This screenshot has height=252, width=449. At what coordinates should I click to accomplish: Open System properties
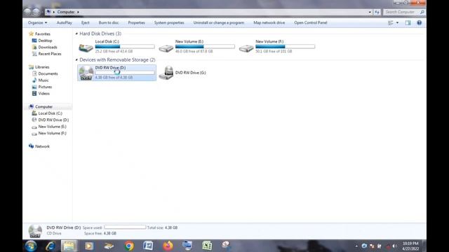point(169,22)
